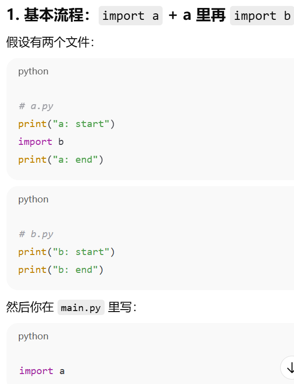Screen dimensions: 294x384
Task: Click the line print("a: start")
Action: tap(66, 124)
